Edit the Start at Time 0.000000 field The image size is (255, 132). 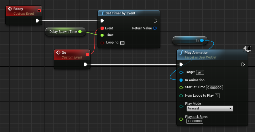[x=214, y=88]
